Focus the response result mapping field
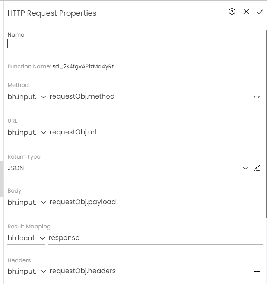The height and width of the screenshot is (284, 267). pos(155,238)
